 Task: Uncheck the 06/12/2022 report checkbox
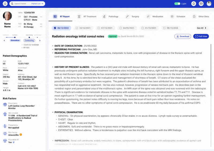coord(55,28)
